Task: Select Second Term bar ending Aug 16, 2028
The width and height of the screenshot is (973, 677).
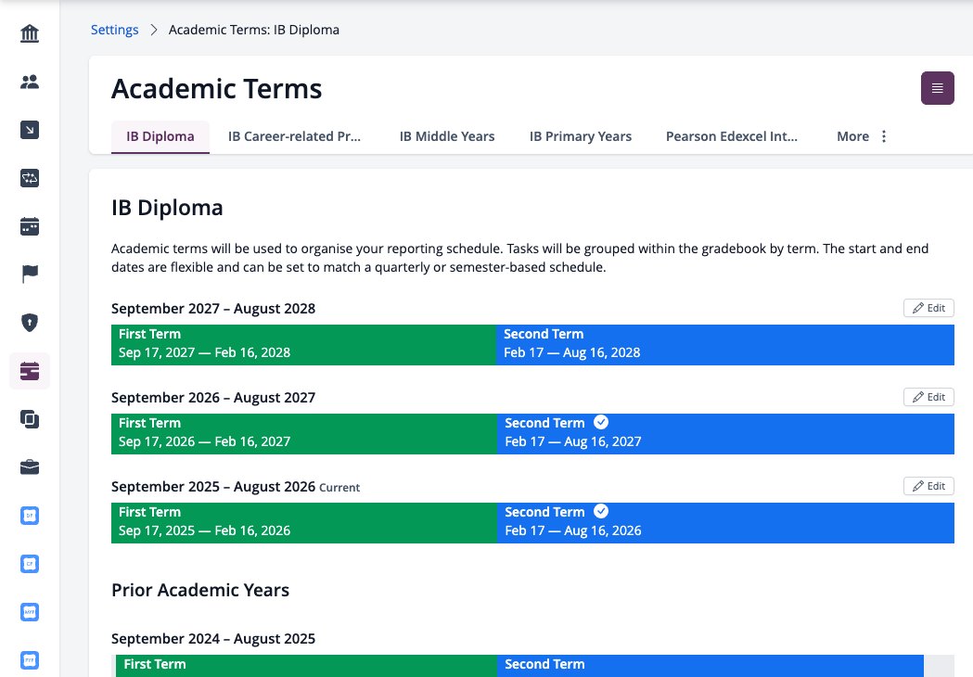Action: tap(724, 344)
